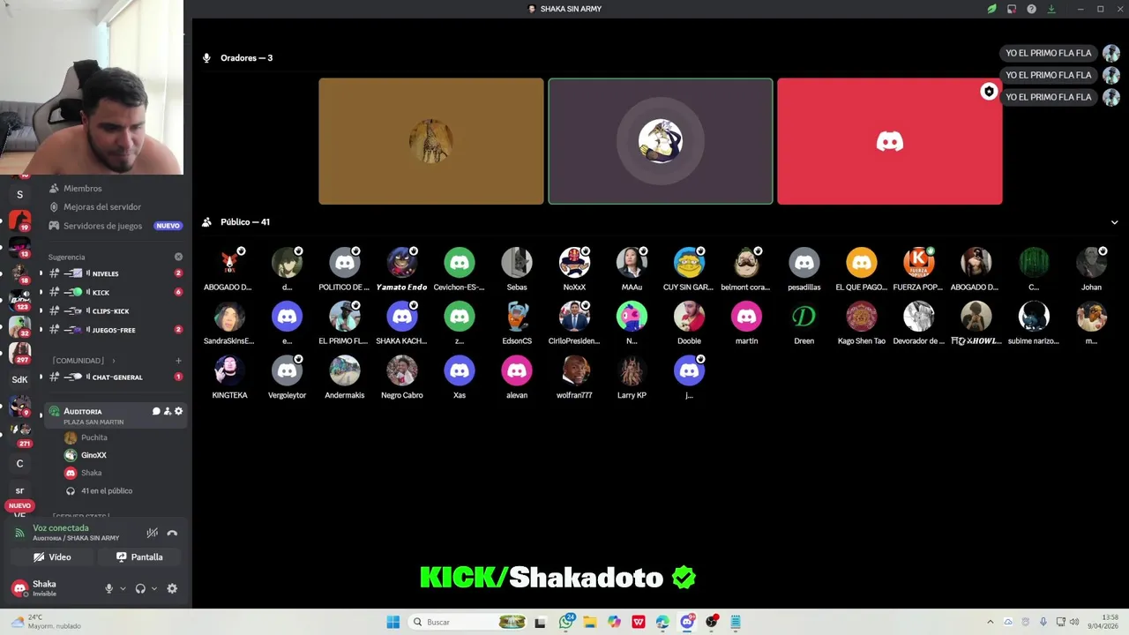Select the red Discord-logo speaker tile

coord(889,141)
